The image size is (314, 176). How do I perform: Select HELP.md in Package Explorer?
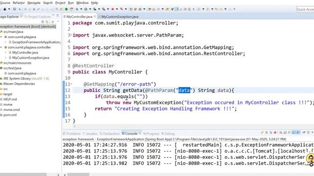point(10,99)
